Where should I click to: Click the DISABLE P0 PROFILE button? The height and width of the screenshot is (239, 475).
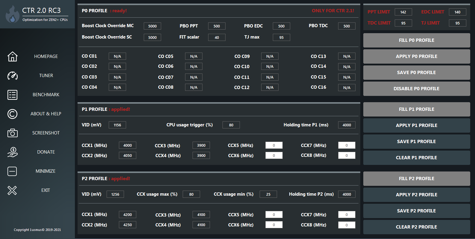tap(417, 89)
